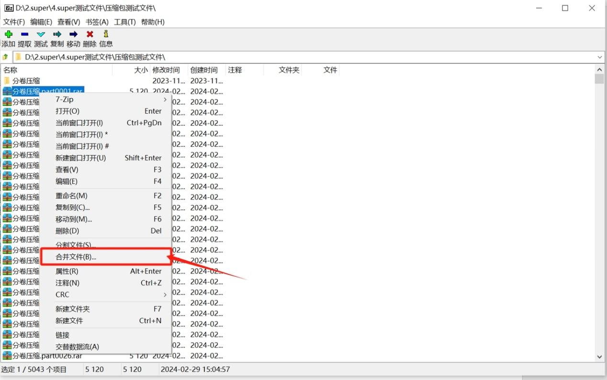
Task: Choose 新建窗口打开(U) in context menu
Action: point(106,158)
